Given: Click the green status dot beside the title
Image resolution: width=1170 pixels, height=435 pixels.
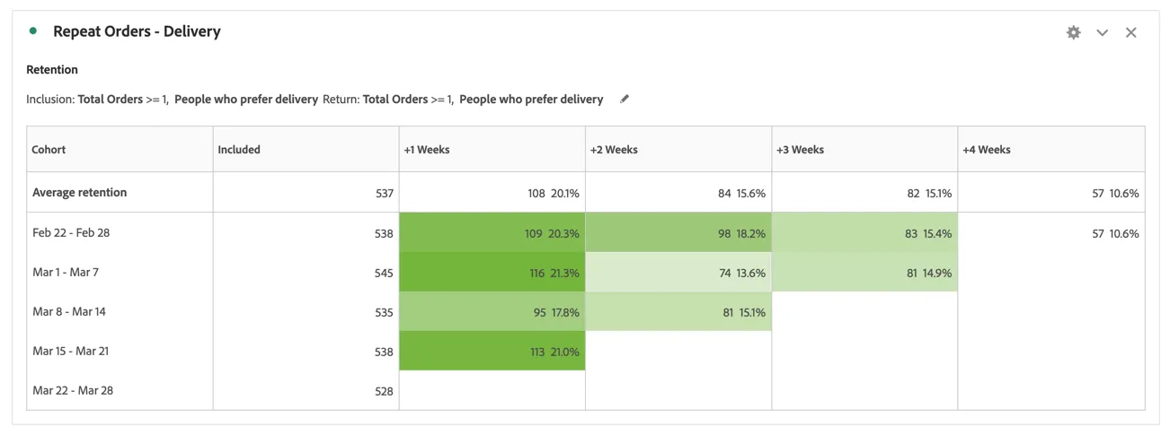Looking at the screenshot, I should click(x=33, y=30).
